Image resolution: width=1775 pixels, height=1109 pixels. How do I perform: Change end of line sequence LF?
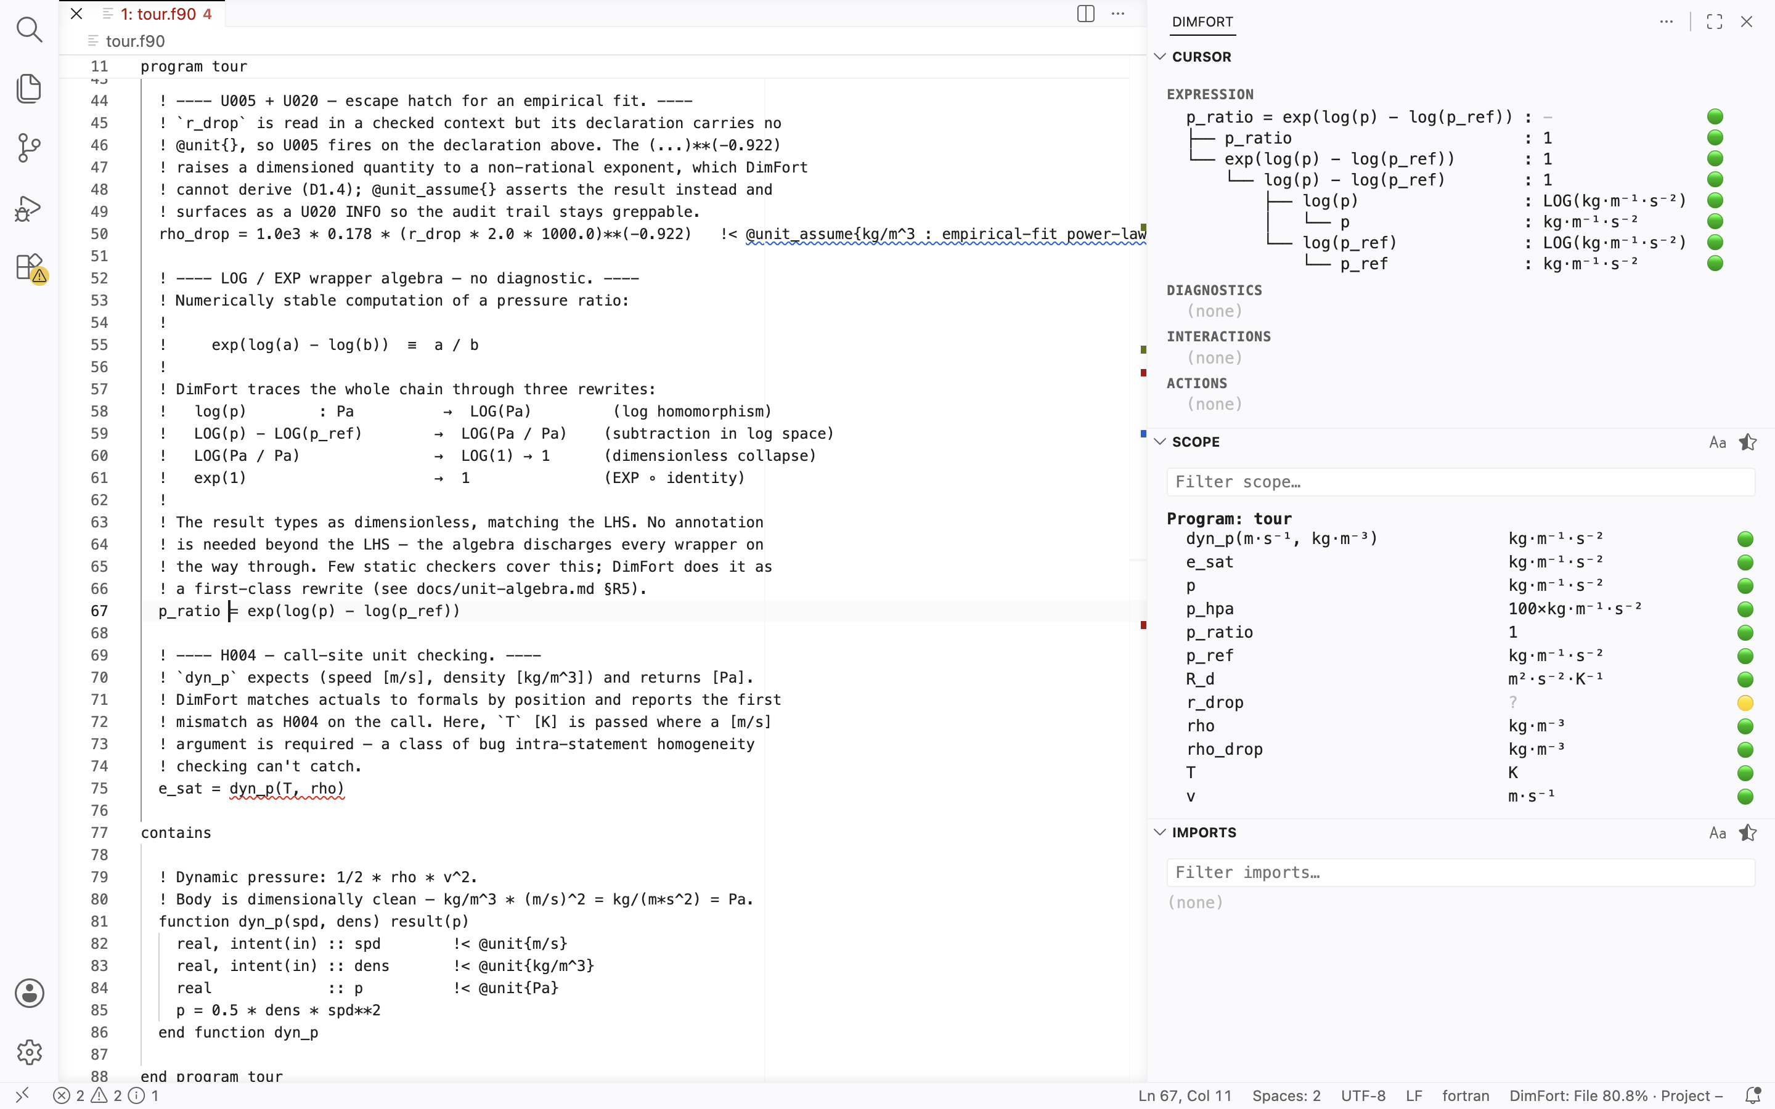[1413, 1095]
